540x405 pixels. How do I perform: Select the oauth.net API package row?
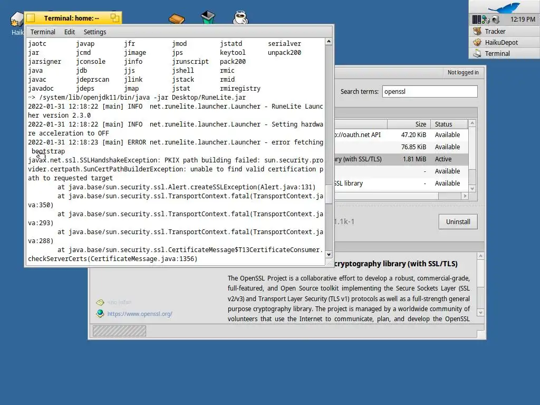click(401, 135)
